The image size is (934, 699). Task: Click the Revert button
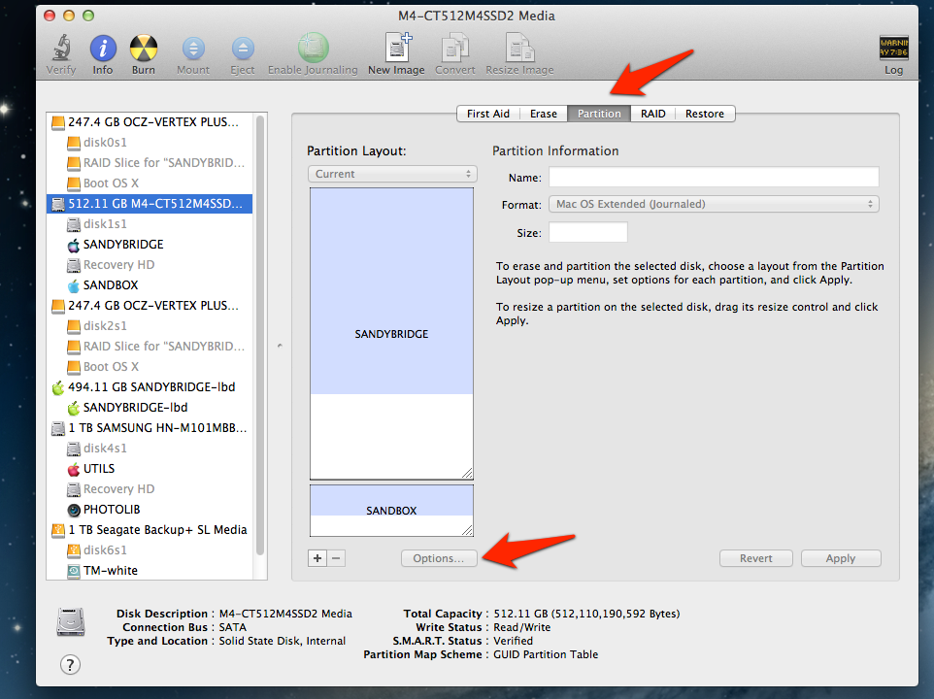tap(756, 558)
